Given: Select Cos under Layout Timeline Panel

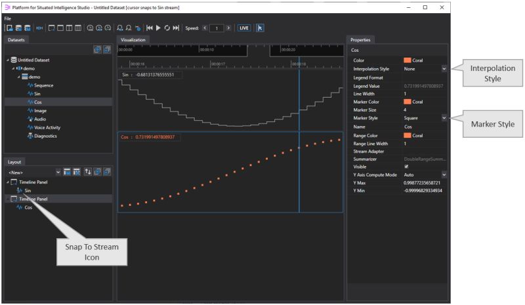Looking at the screenshot, I should 28,207.
